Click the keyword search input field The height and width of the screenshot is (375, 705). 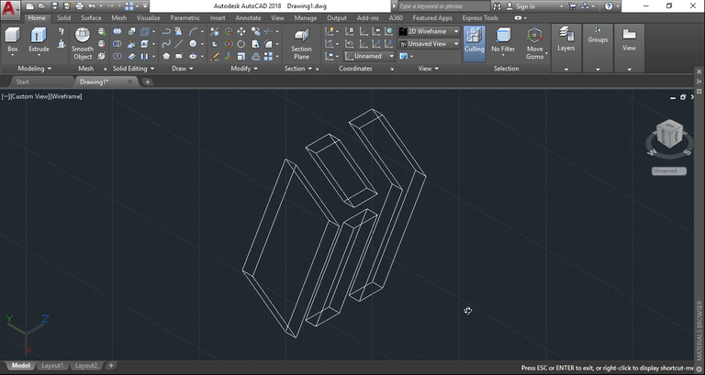[x=443, y=6]
